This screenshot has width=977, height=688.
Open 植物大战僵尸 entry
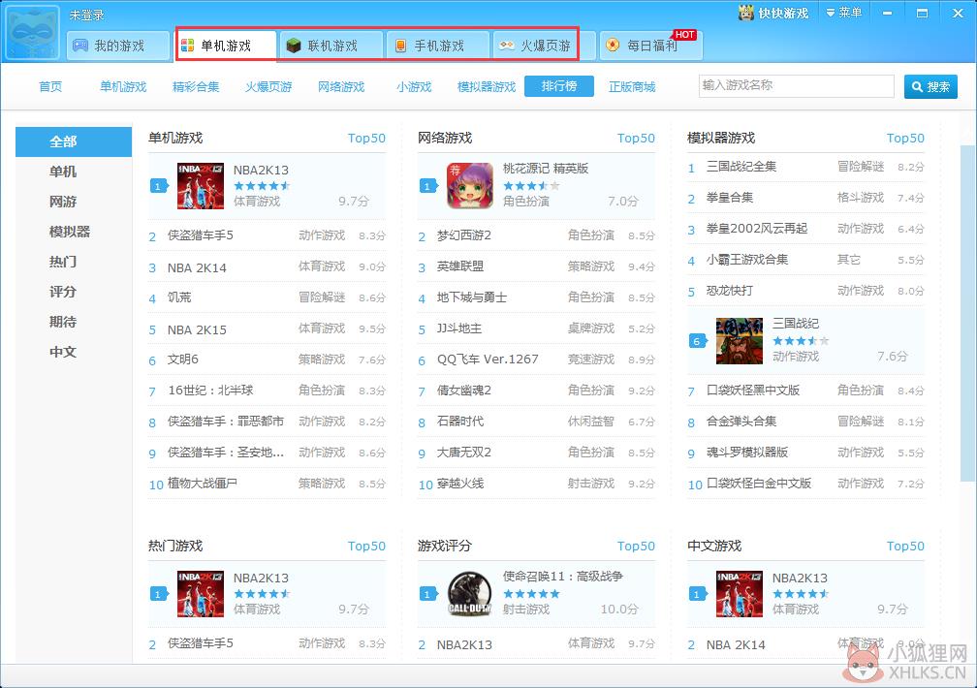pyautogui.click(x=202, y=484)
